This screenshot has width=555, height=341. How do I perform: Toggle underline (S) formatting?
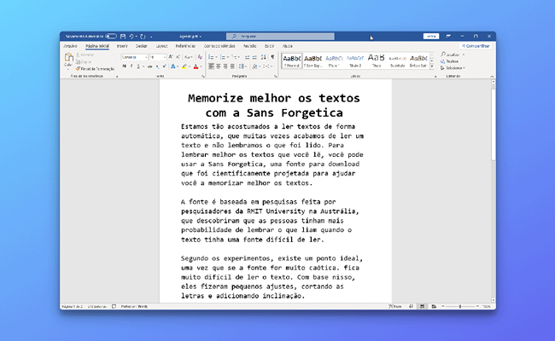138,66
